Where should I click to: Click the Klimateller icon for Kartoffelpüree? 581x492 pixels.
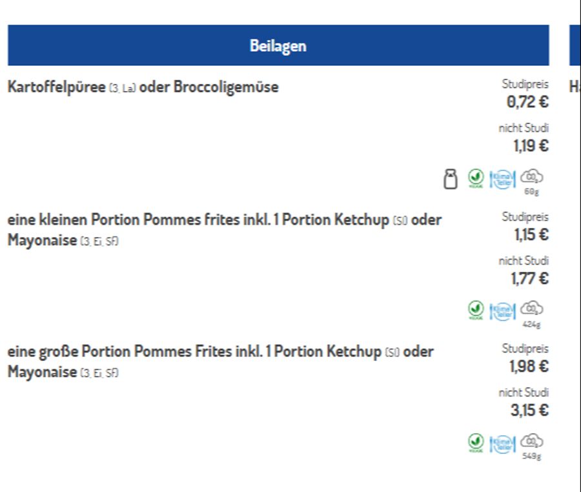(x=503, y=179)
